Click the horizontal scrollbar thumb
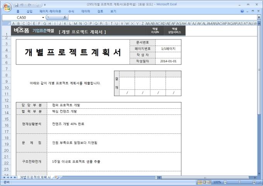Screen dimensions: 263x186 coord(205,177)
